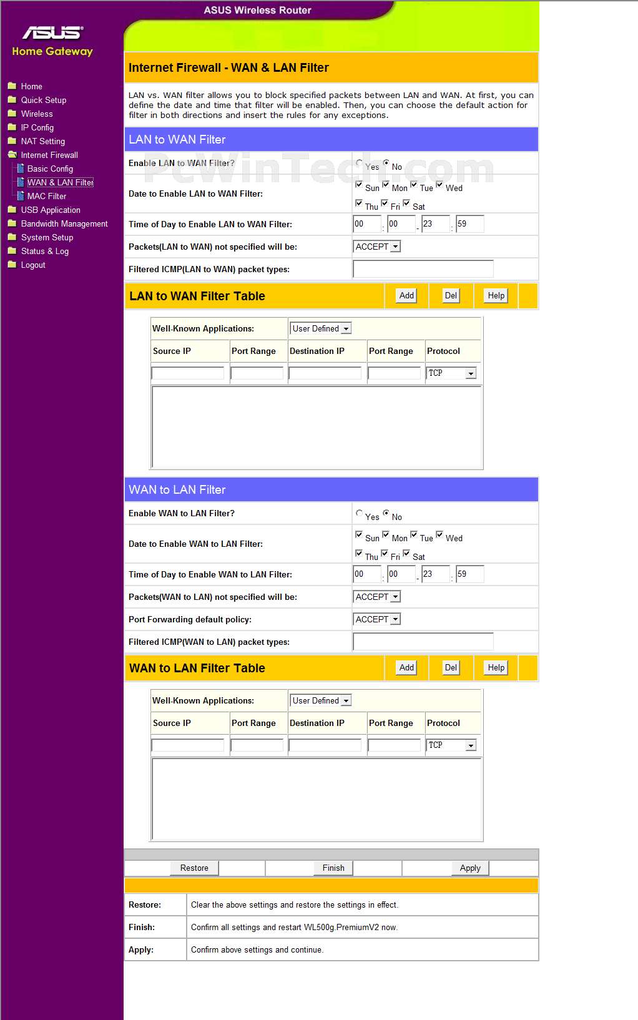This screenshot has height=1020, width=638.
Task: Open Packets(LAN to WAN) ACCEPT dropdown
Action: tap(377, 247)
